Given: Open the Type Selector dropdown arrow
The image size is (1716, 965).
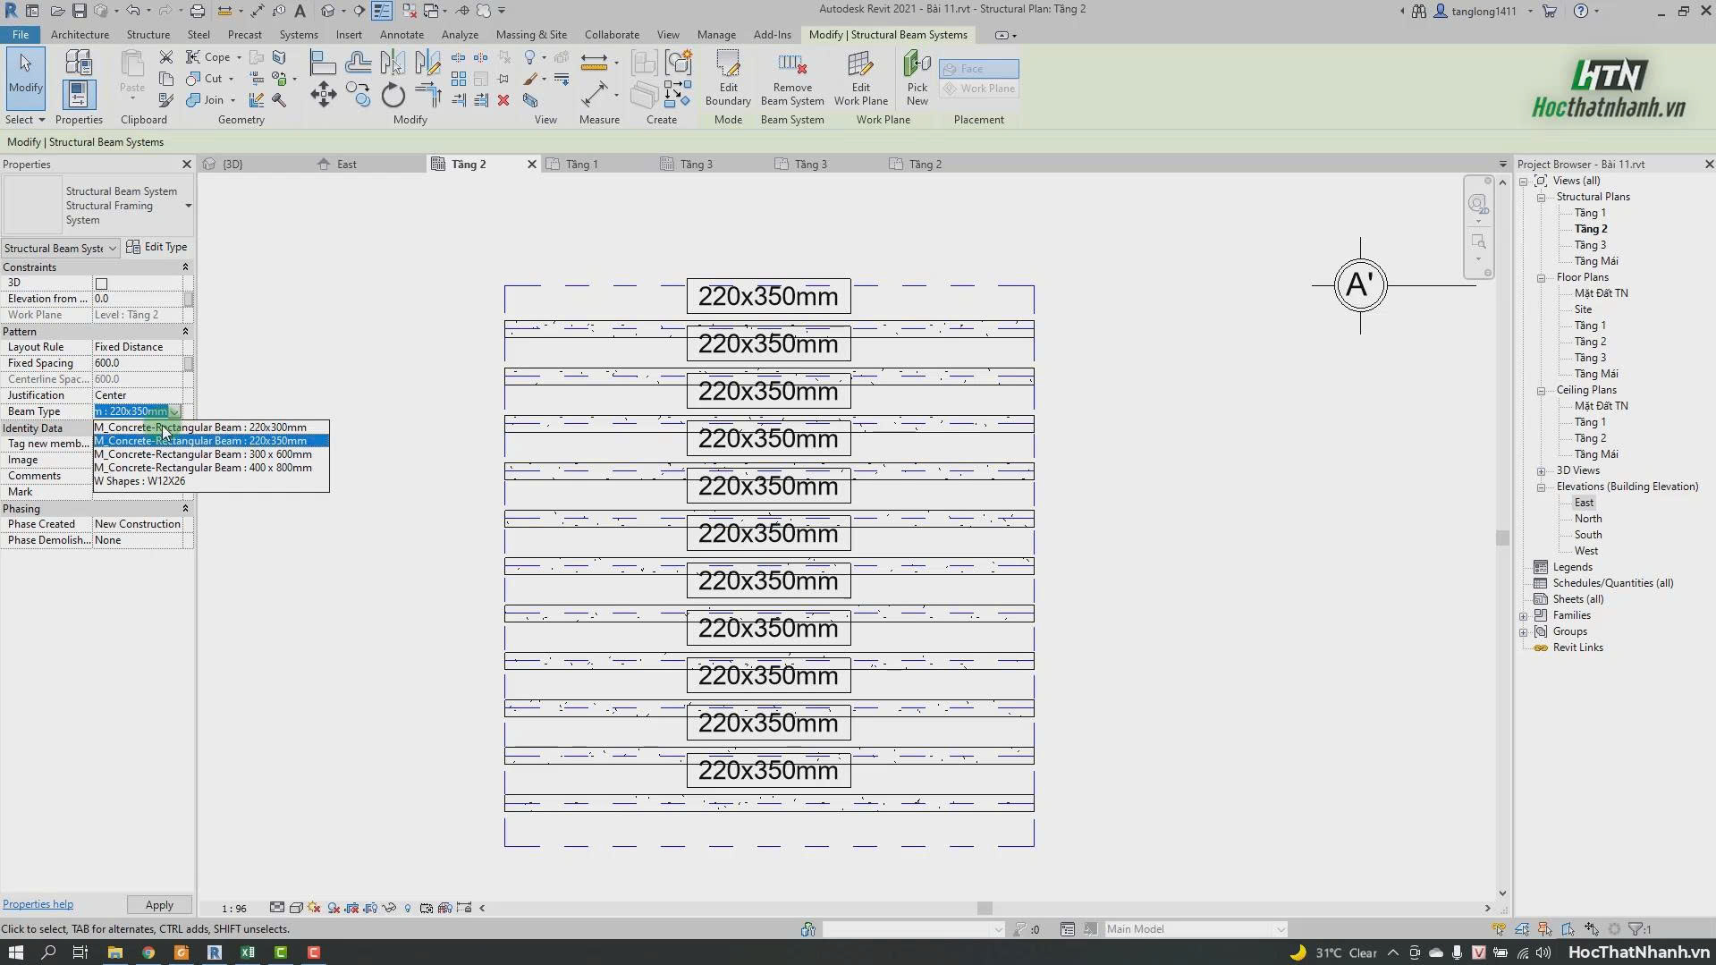Looking at the screenshot, I should click(x=188, y=206).
